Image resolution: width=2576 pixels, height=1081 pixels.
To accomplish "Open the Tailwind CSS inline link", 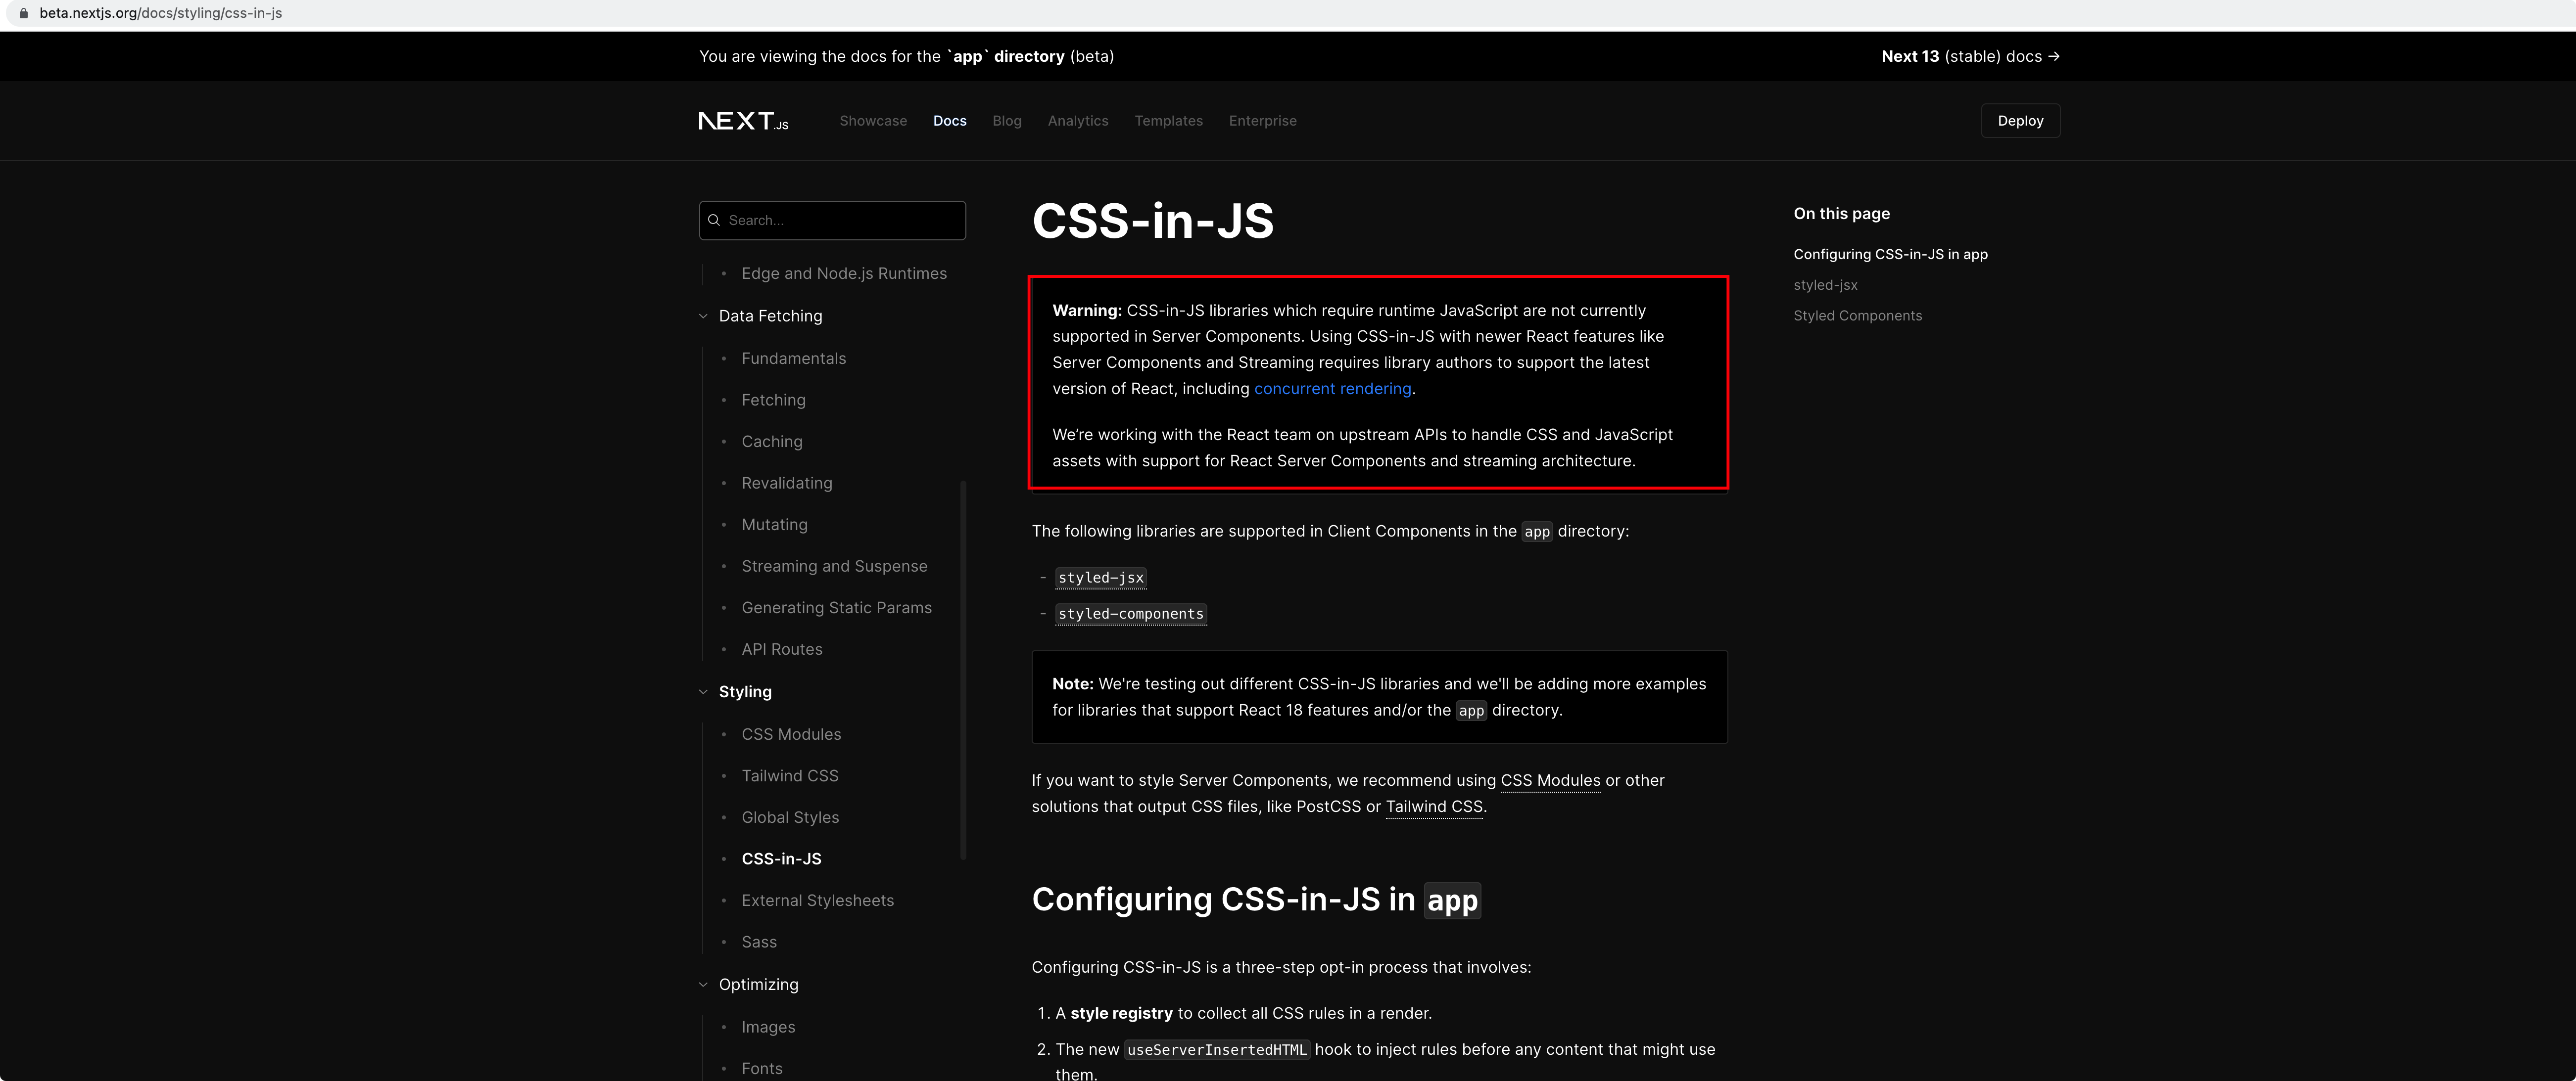I will coord(1434,806).
